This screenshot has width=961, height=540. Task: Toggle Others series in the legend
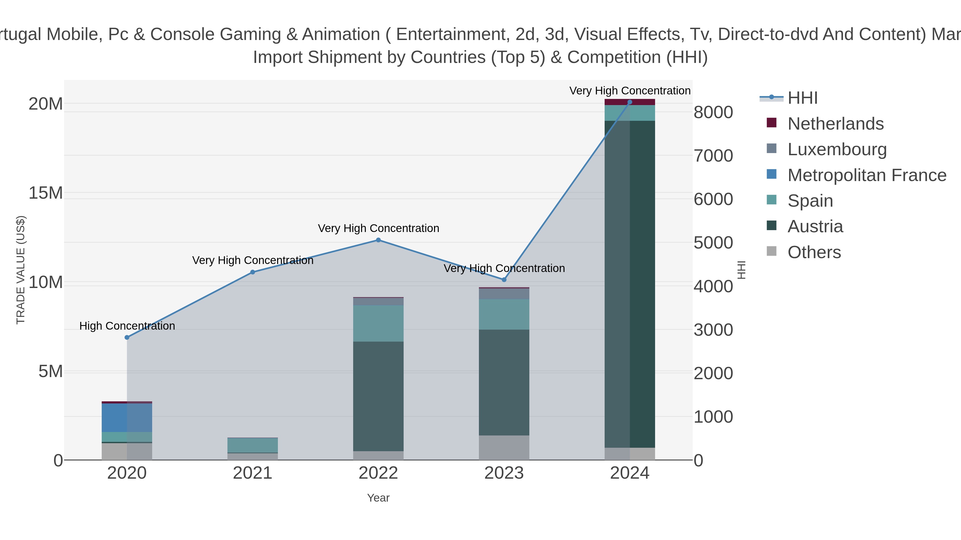coord(804,252)
